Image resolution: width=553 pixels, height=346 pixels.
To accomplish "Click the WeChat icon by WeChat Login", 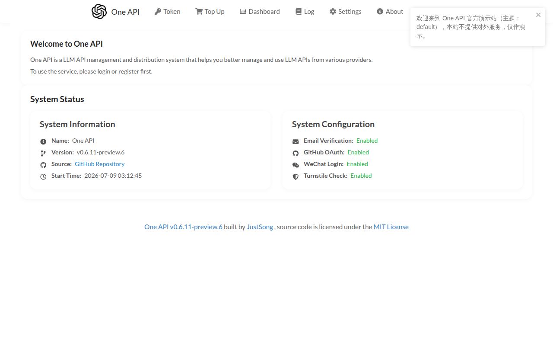I will click(x=296, y=165).
